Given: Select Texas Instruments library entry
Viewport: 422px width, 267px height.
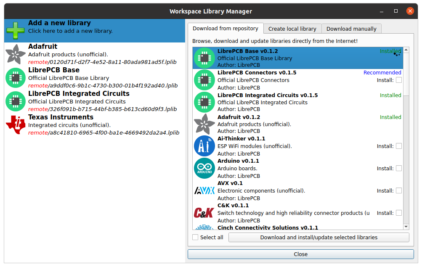Looking at the screenshot, I should pos(95,125).
